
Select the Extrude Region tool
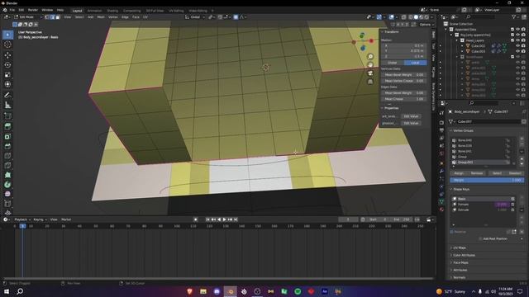(x=7, y=126)
